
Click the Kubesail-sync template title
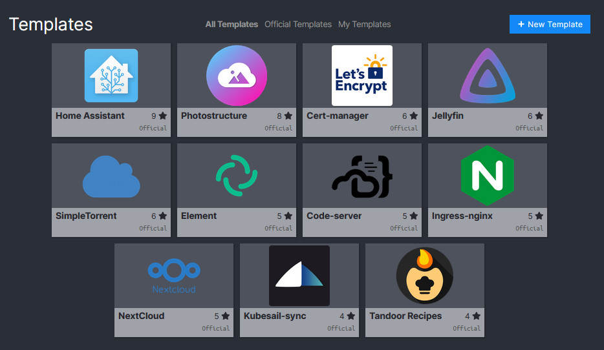tap(275, 316)
